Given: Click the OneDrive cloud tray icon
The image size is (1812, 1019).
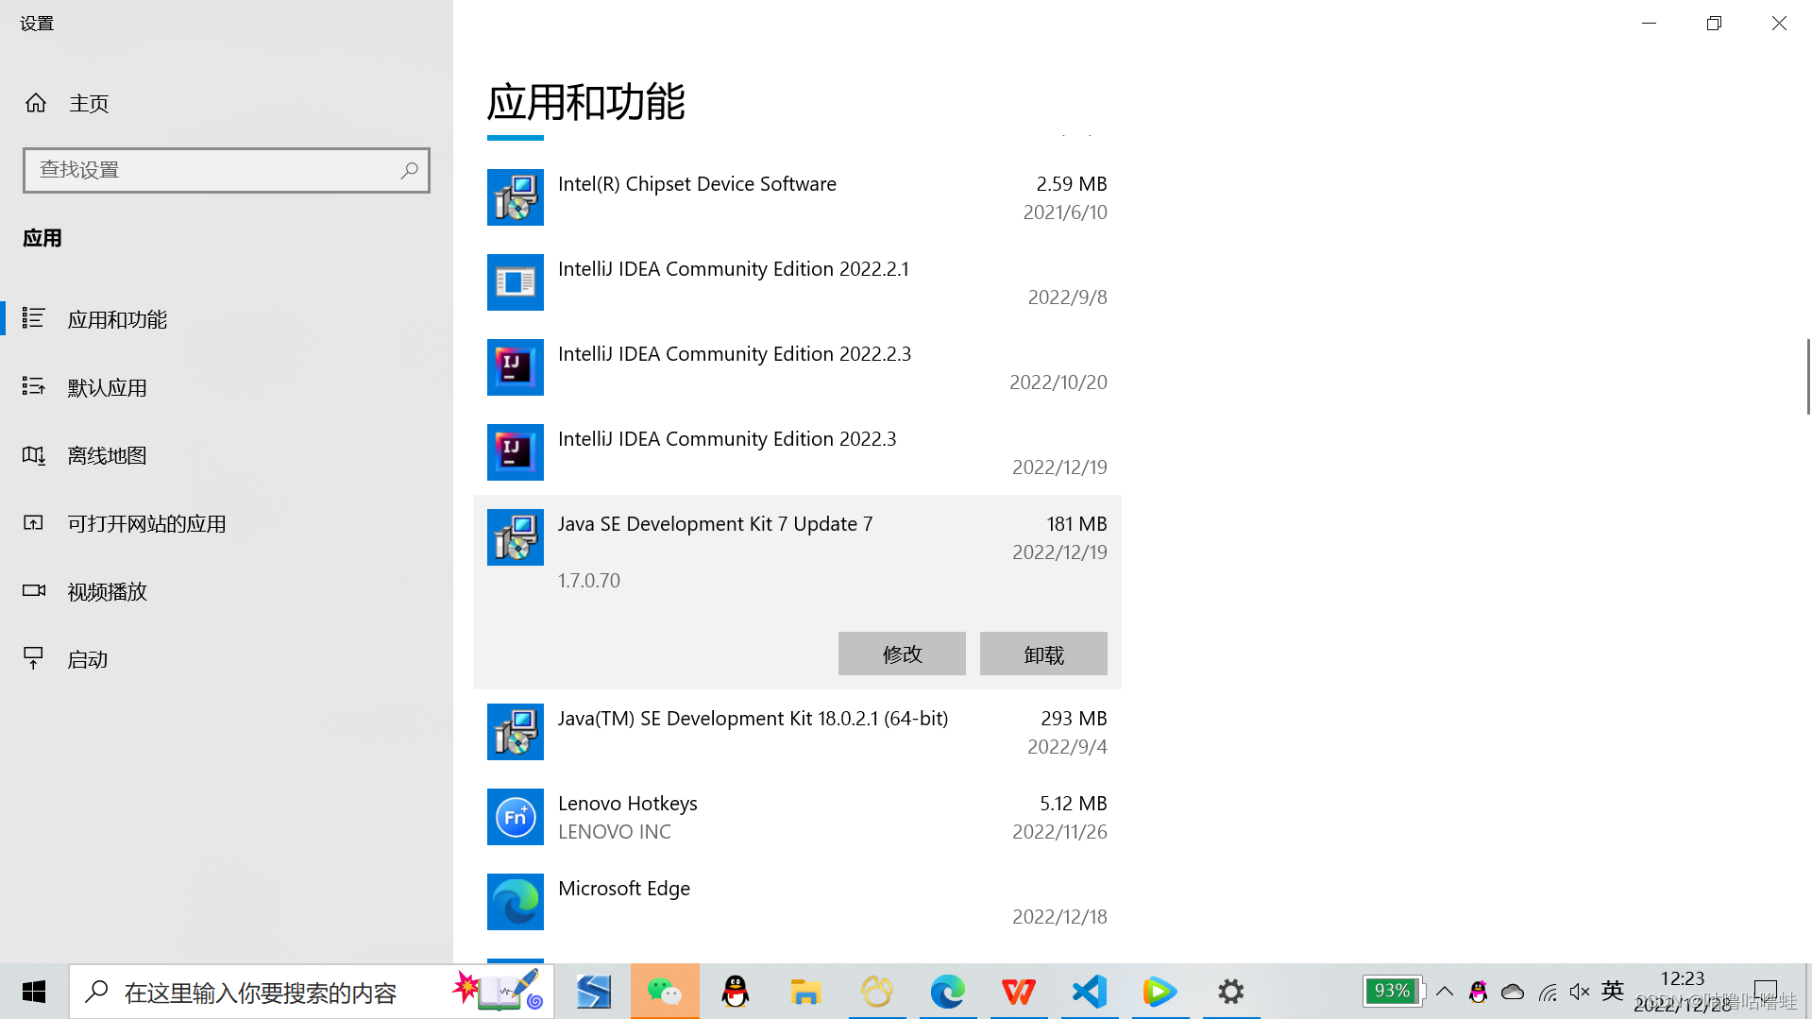Looking at the screenshot, I should pyautogui.click(x=1513, y=992).
